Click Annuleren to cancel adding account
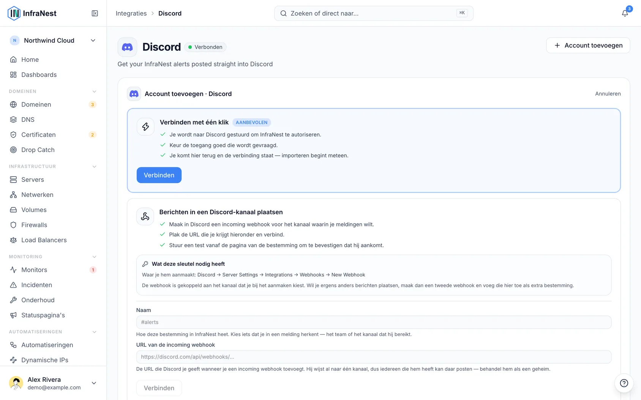The height and width of the screenshot is (400, 641). (x=608, y=94)
